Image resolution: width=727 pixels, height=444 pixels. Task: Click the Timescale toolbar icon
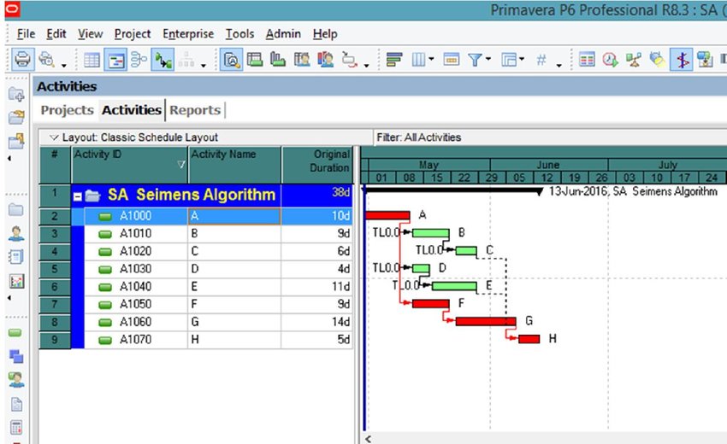[451, 60]
